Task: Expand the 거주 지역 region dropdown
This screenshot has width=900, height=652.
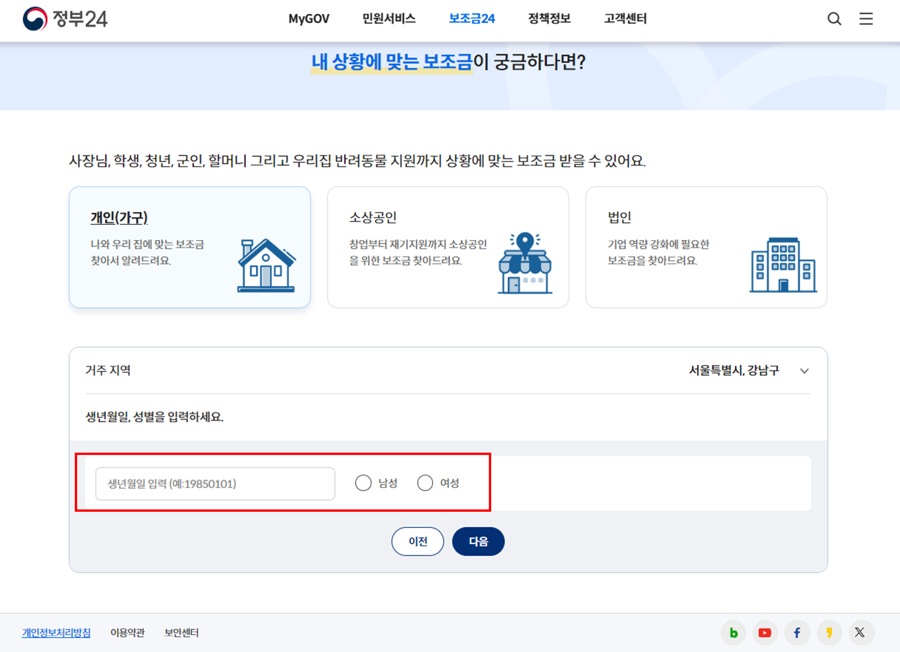Action: pyautogui.click(x=805, y=370)
